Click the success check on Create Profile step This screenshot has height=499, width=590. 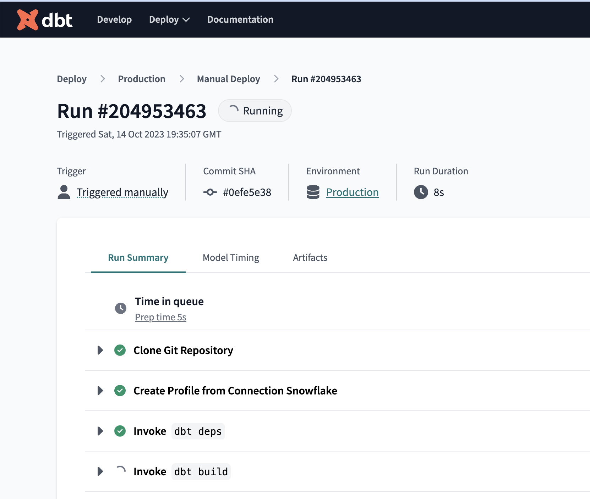click(x=120, y=391)
